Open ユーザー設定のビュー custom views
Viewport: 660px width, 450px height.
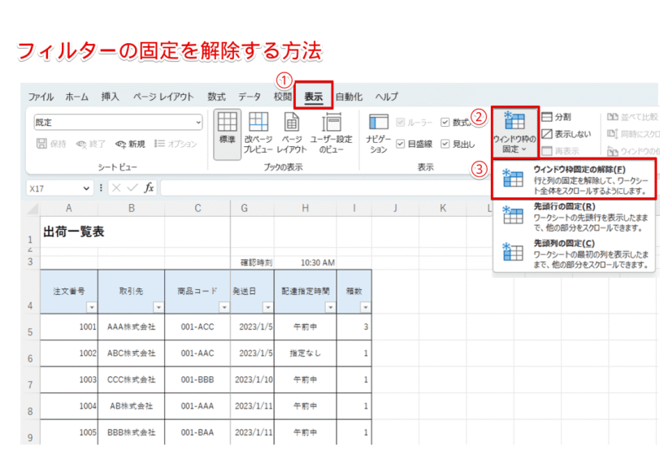click(x=332, y=134)
